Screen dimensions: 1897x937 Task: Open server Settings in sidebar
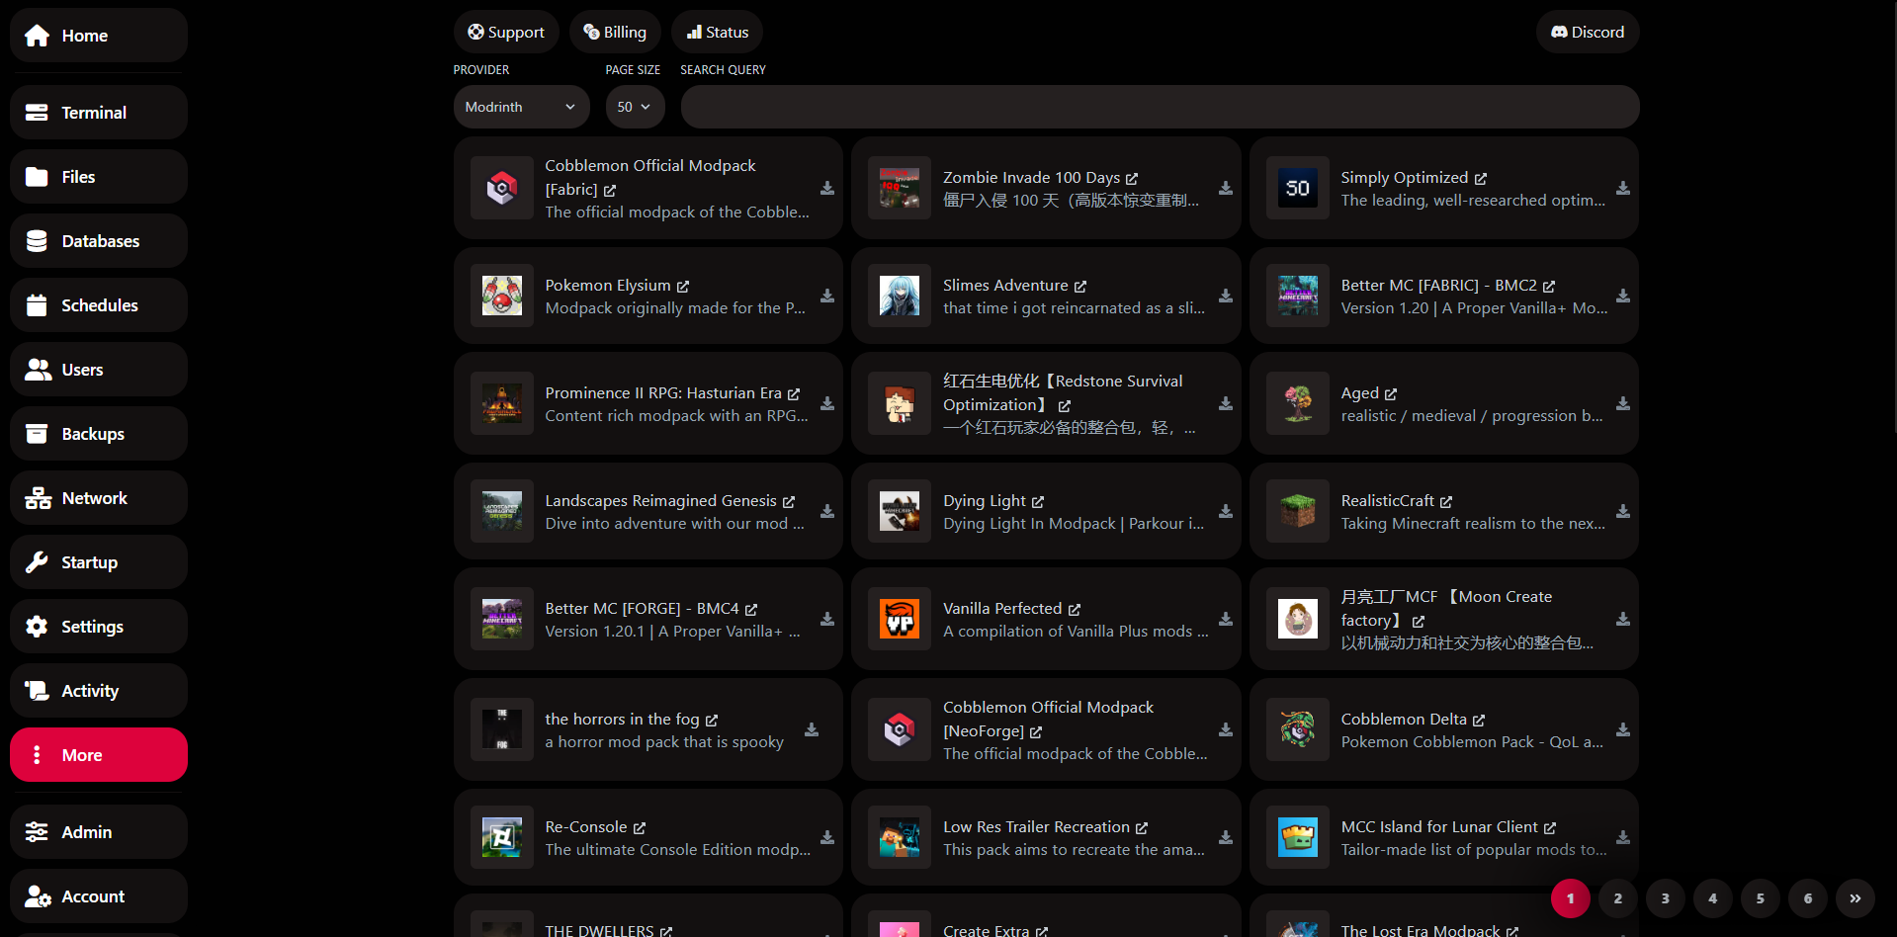click(x=99, y=627)
